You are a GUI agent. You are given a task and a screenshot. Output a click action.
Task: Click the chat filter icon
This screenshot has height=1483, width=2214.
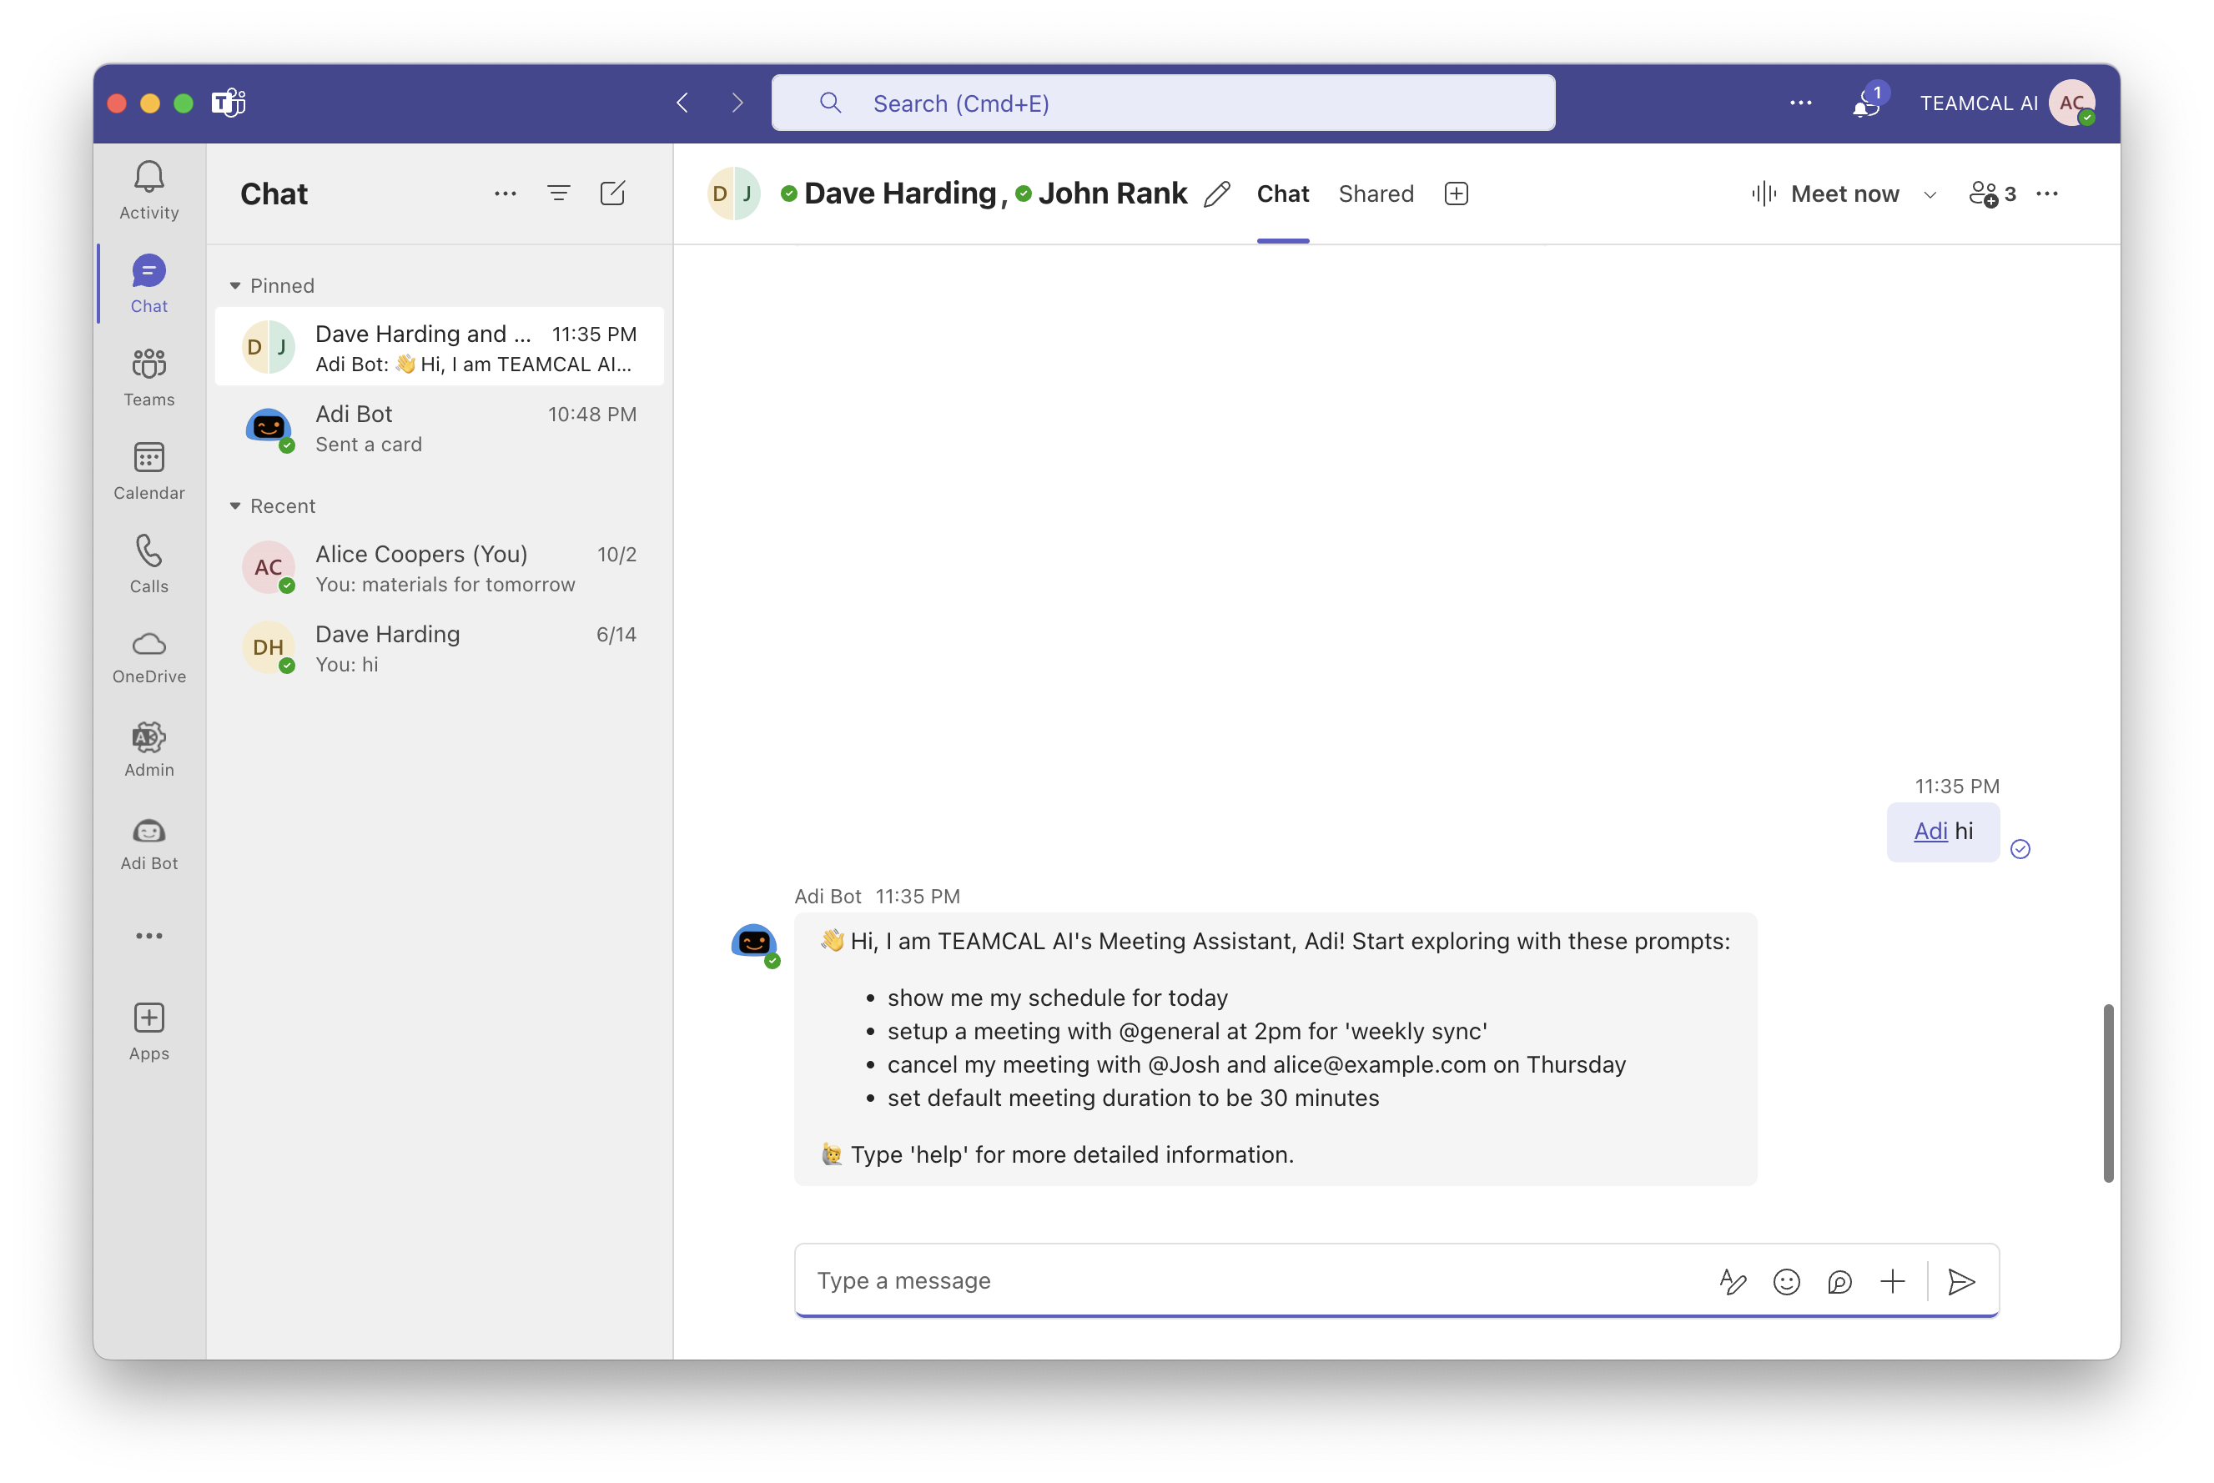coord(559,195)
